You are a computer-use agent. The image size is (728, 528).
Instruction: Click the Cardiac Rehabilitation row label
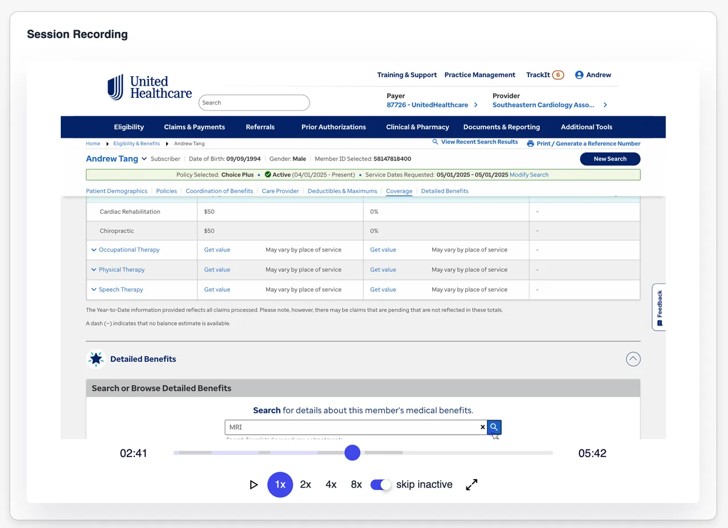click(130, 212)
